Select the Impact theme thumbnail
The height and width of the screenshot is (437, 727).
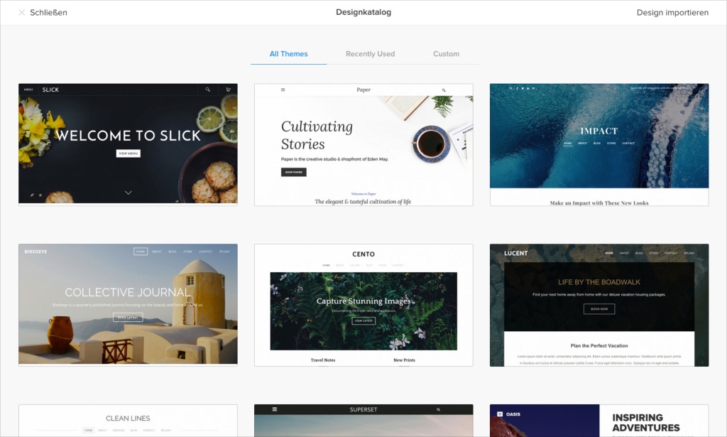click(599, 144)
